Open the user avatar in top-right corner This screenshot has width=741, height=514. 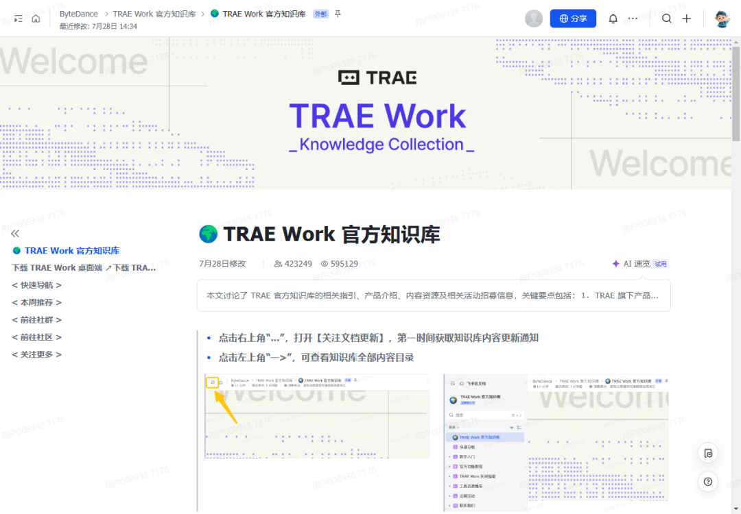point(722,19)
